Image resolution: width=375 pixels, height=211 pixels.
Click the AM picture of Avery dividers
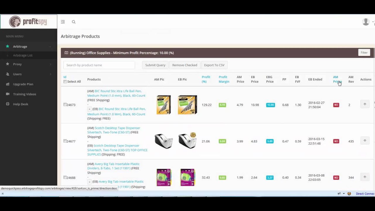(163, 177)
